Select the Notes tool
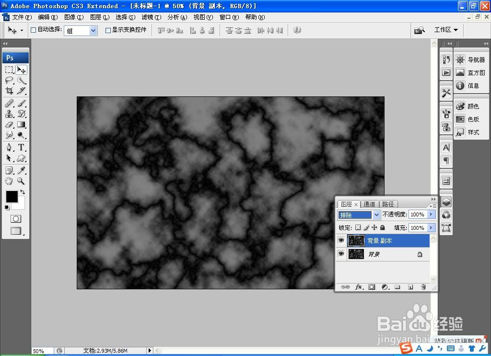 [x=9, y=170]
